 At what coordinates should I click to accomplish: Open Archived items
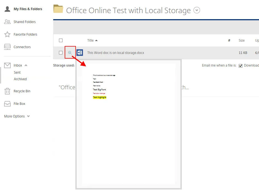pos(20,79)
